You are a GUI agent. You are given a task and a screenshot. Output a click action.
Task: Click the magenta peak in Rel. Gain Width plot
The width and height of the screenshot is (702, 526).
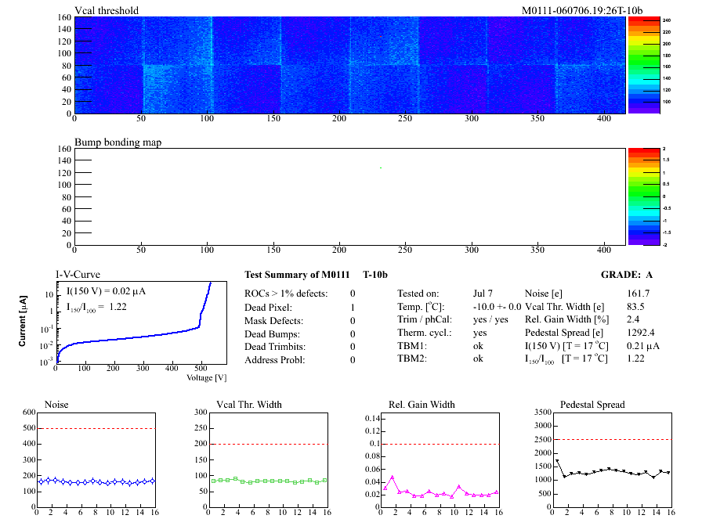tap(393, 477)
